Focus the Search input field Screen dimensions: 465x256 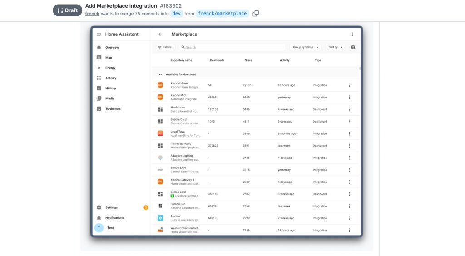coord(232,47)
